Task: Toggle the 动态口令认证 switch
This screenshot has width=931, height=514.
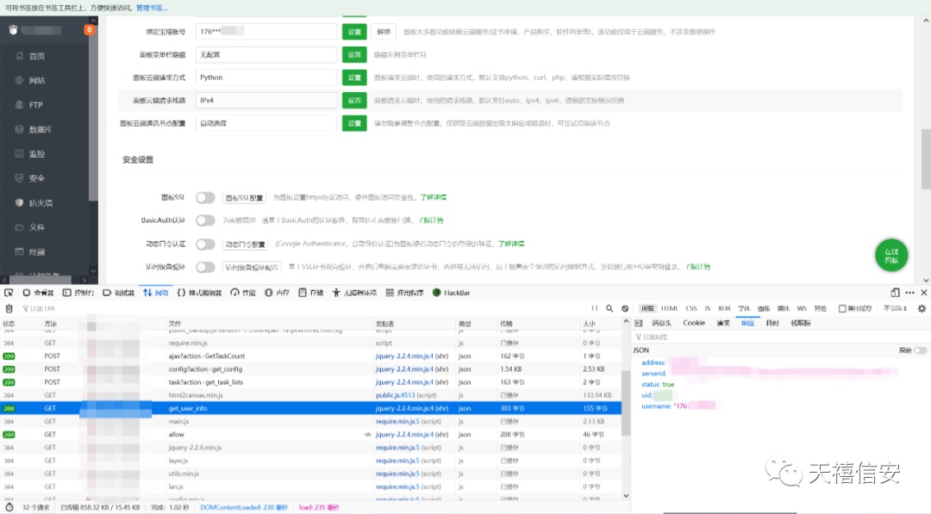Action: tap(205, 244)
